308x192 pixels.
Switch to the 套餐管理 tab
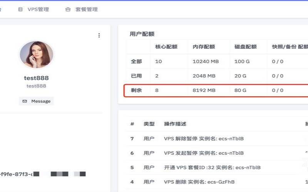pyautogui.click(x=87, y=9)
